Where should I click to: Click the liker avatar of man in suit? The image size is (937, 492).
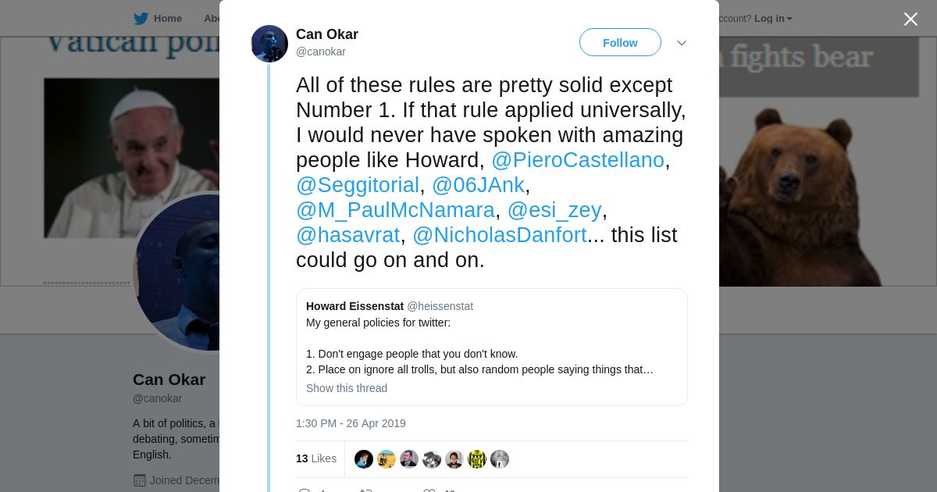[x=409, y=459]
